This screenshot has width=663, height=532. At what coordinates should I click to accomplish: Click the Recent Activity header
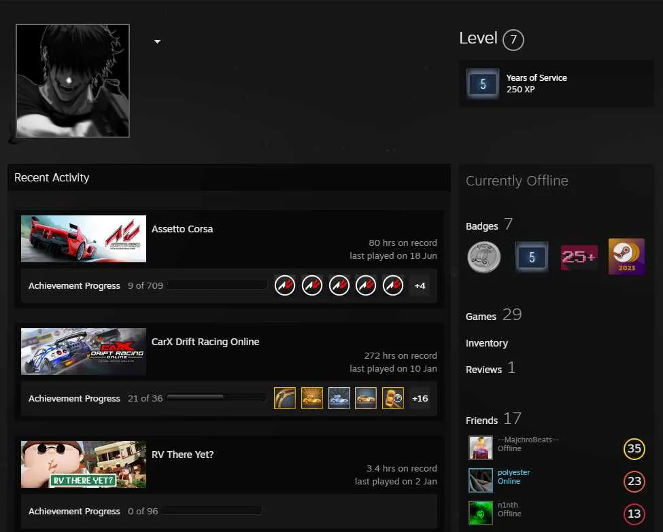tap(52, 177)
